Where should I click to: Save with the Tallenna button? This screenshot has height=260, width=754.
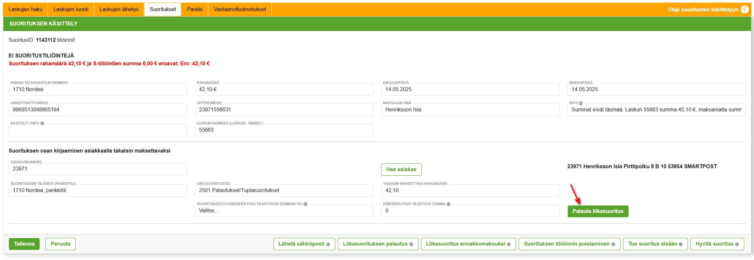coord(24,244)
